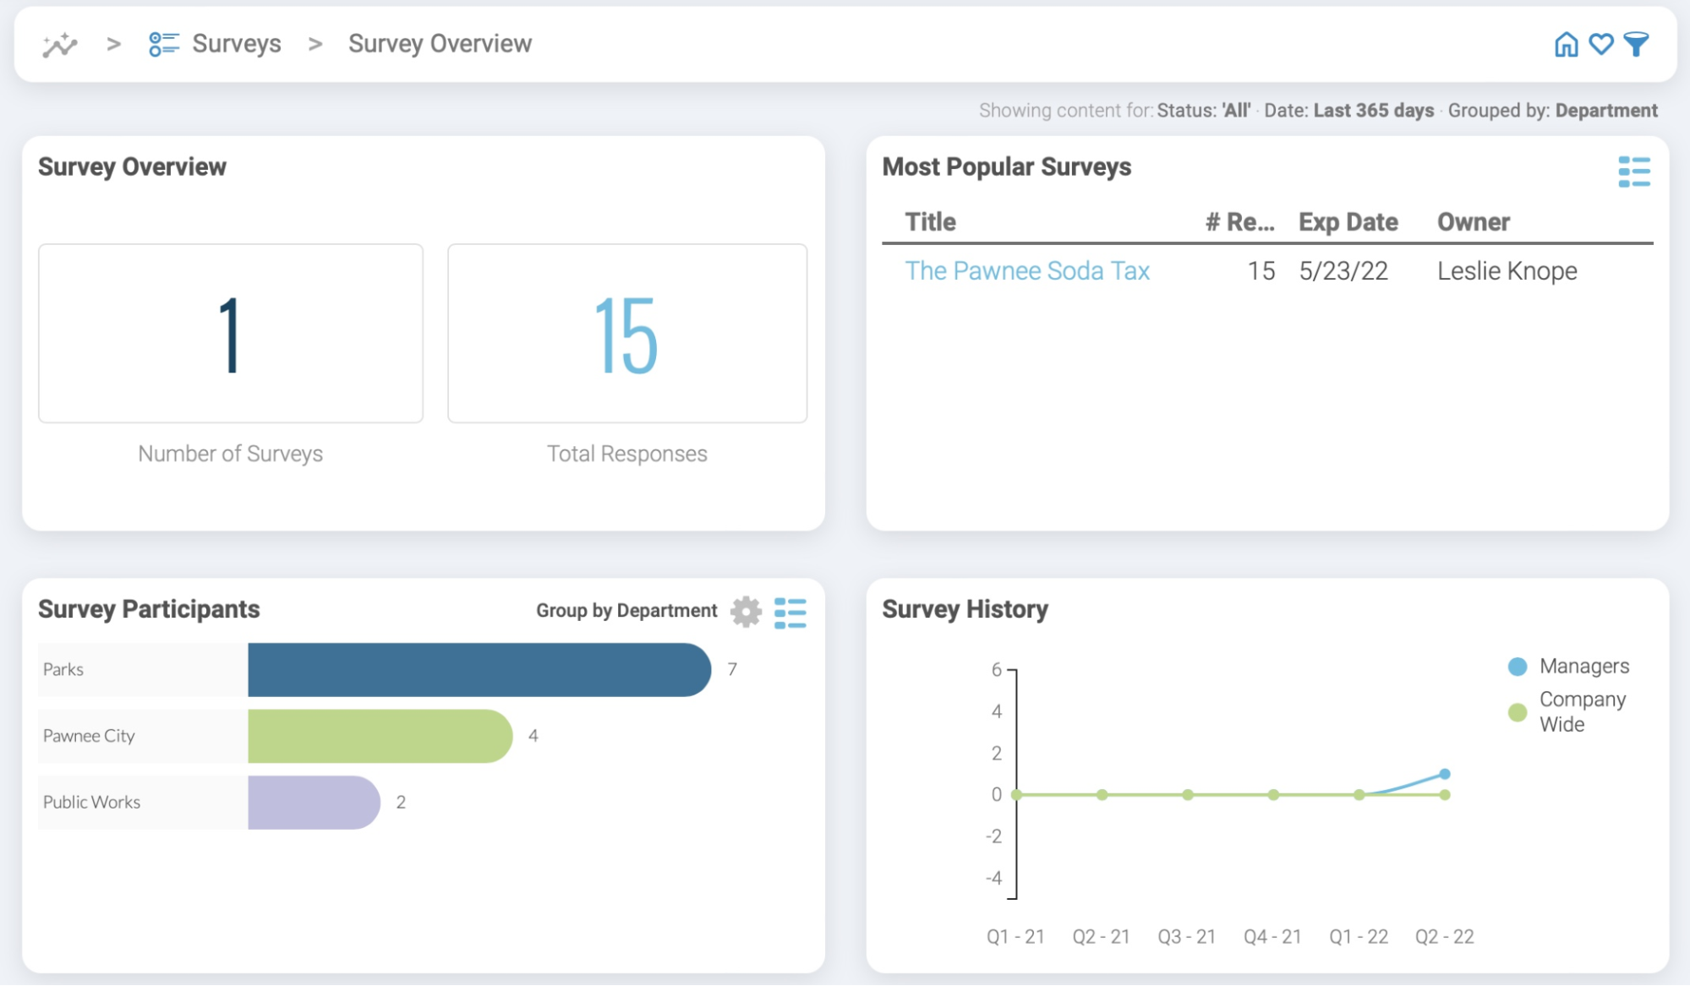Open list view in Most Popular Surveys
This screenshot has width=1690, height=986.
[x=1633, y=172]
